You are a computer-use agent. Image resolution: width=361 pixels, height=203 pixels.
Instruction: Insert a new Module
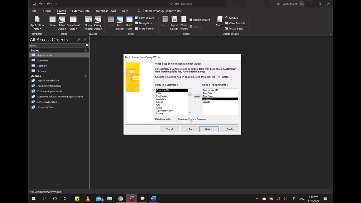[232, 18]
